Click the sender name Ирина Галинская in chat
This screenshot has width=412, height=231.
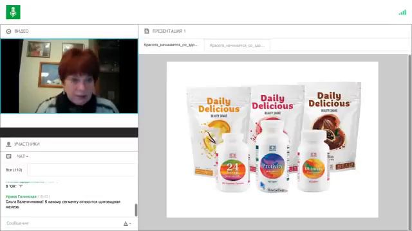click(x=21, y=196)
